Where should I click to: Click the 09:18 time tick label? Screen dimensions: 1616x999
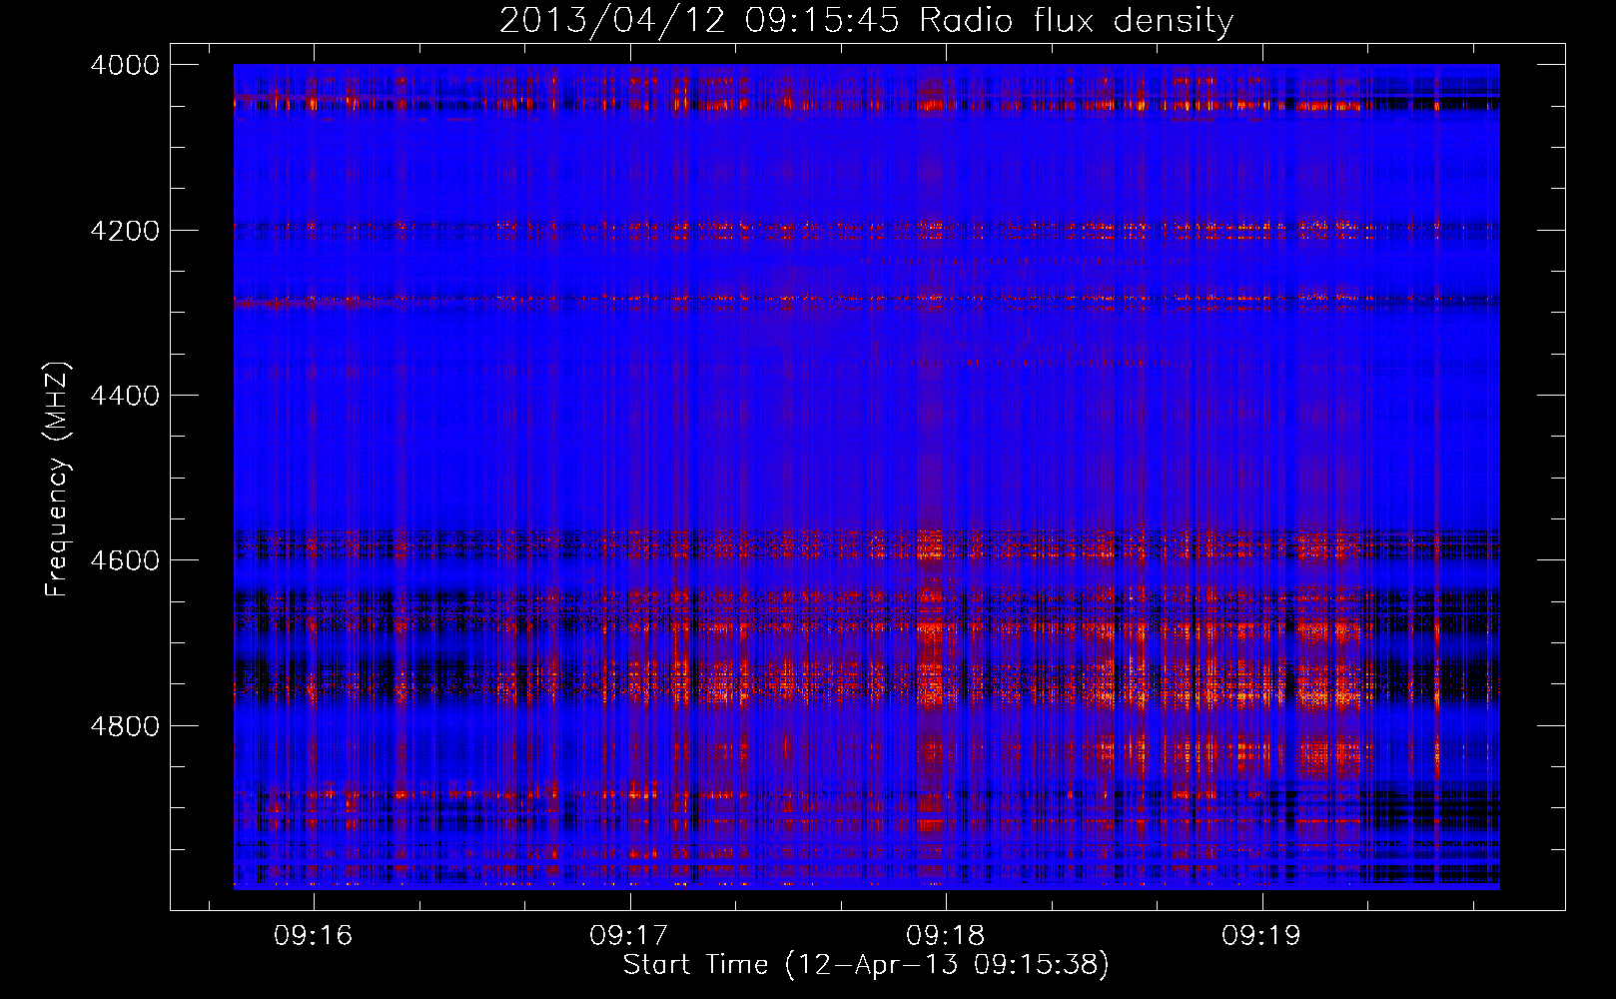(x=945, y=936)
